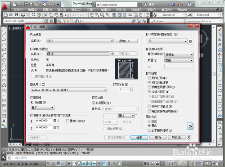Image resolution: width=225 pixels, height=167 pixels.
Task: Open the 插入(I) menu
Action: [x=62, y=10]
